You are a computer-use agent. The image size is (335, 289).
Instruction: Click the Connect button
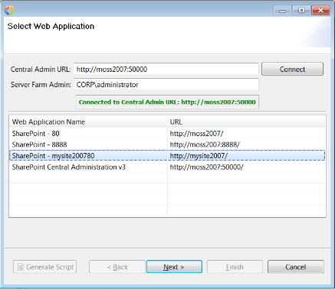coord(292,69)
